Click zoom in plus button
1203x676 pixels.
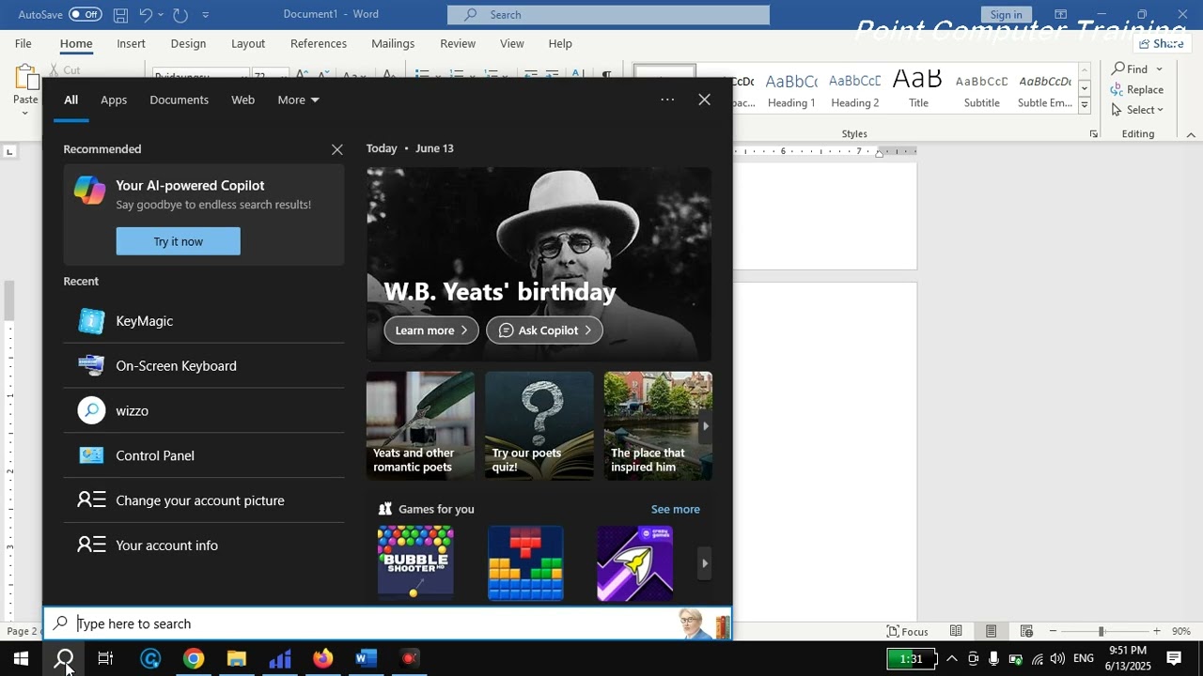[x=1156, y=631]
